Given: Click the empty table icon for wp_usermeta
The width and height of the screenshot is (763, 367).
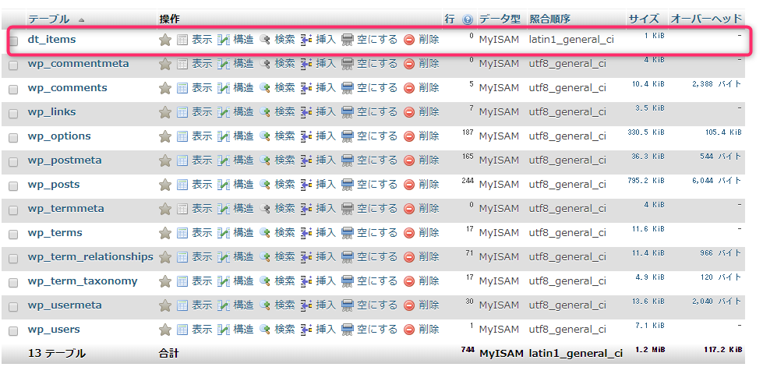Looking at the screenshot, I should tap(348, 305).
